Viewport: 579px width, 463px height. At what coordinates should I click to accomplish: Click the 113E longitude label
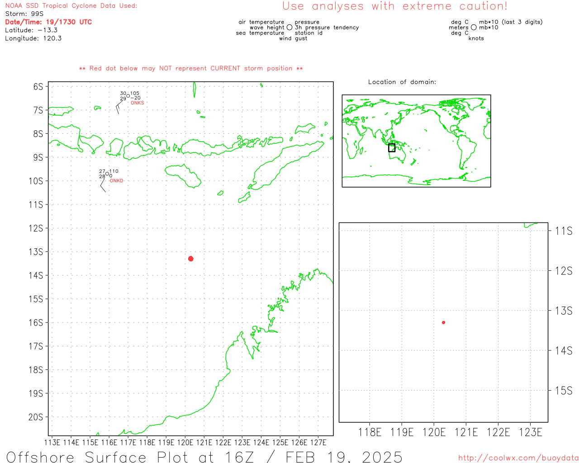(52, 443)
